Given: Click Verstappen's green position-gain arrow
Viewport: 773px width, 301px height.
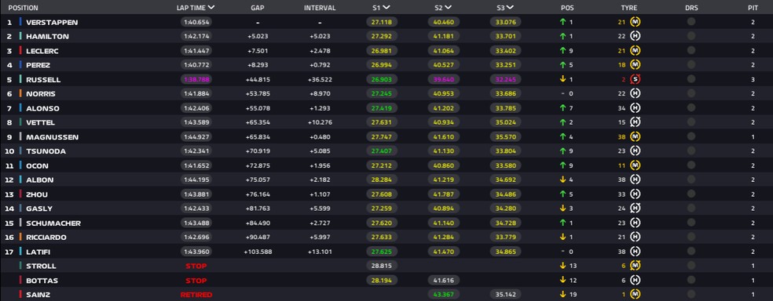Looking at the screenshot, I should pos(562,22).
